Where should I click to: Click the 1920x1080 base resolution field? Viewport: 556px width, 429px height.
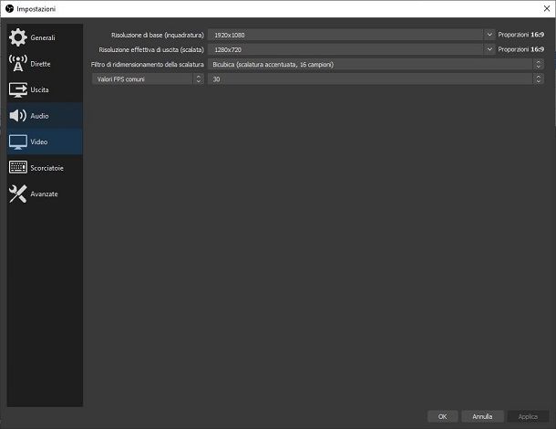point(345,35)
